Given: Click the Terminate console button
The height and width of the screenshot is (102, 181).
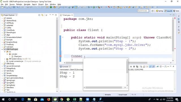Looking at the screenshot, I should [131, 67].
